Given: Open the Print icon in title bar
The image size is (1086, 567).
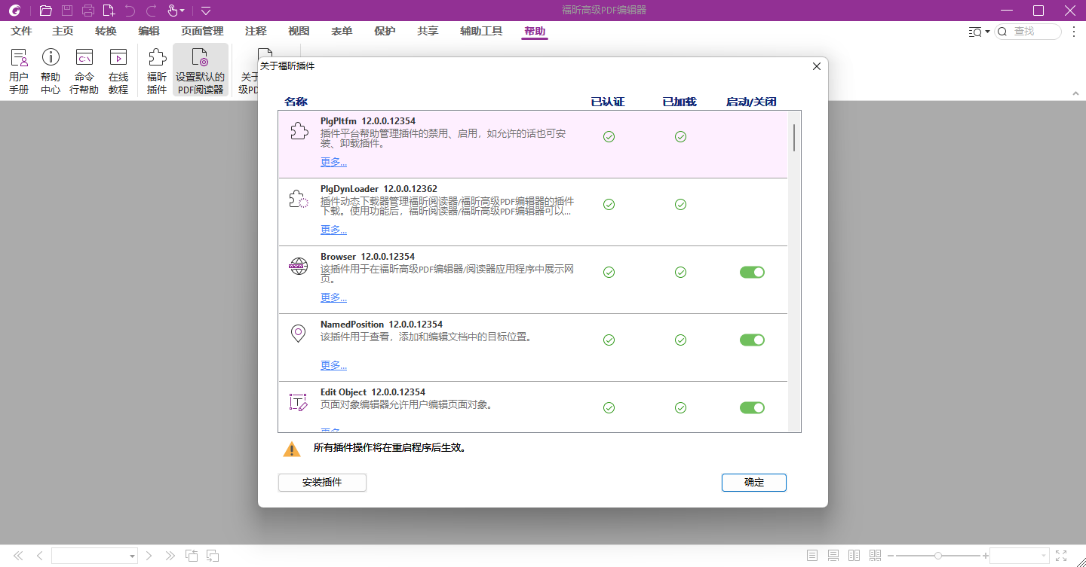Looking at the screenshot, I should [x=88, y=11].
